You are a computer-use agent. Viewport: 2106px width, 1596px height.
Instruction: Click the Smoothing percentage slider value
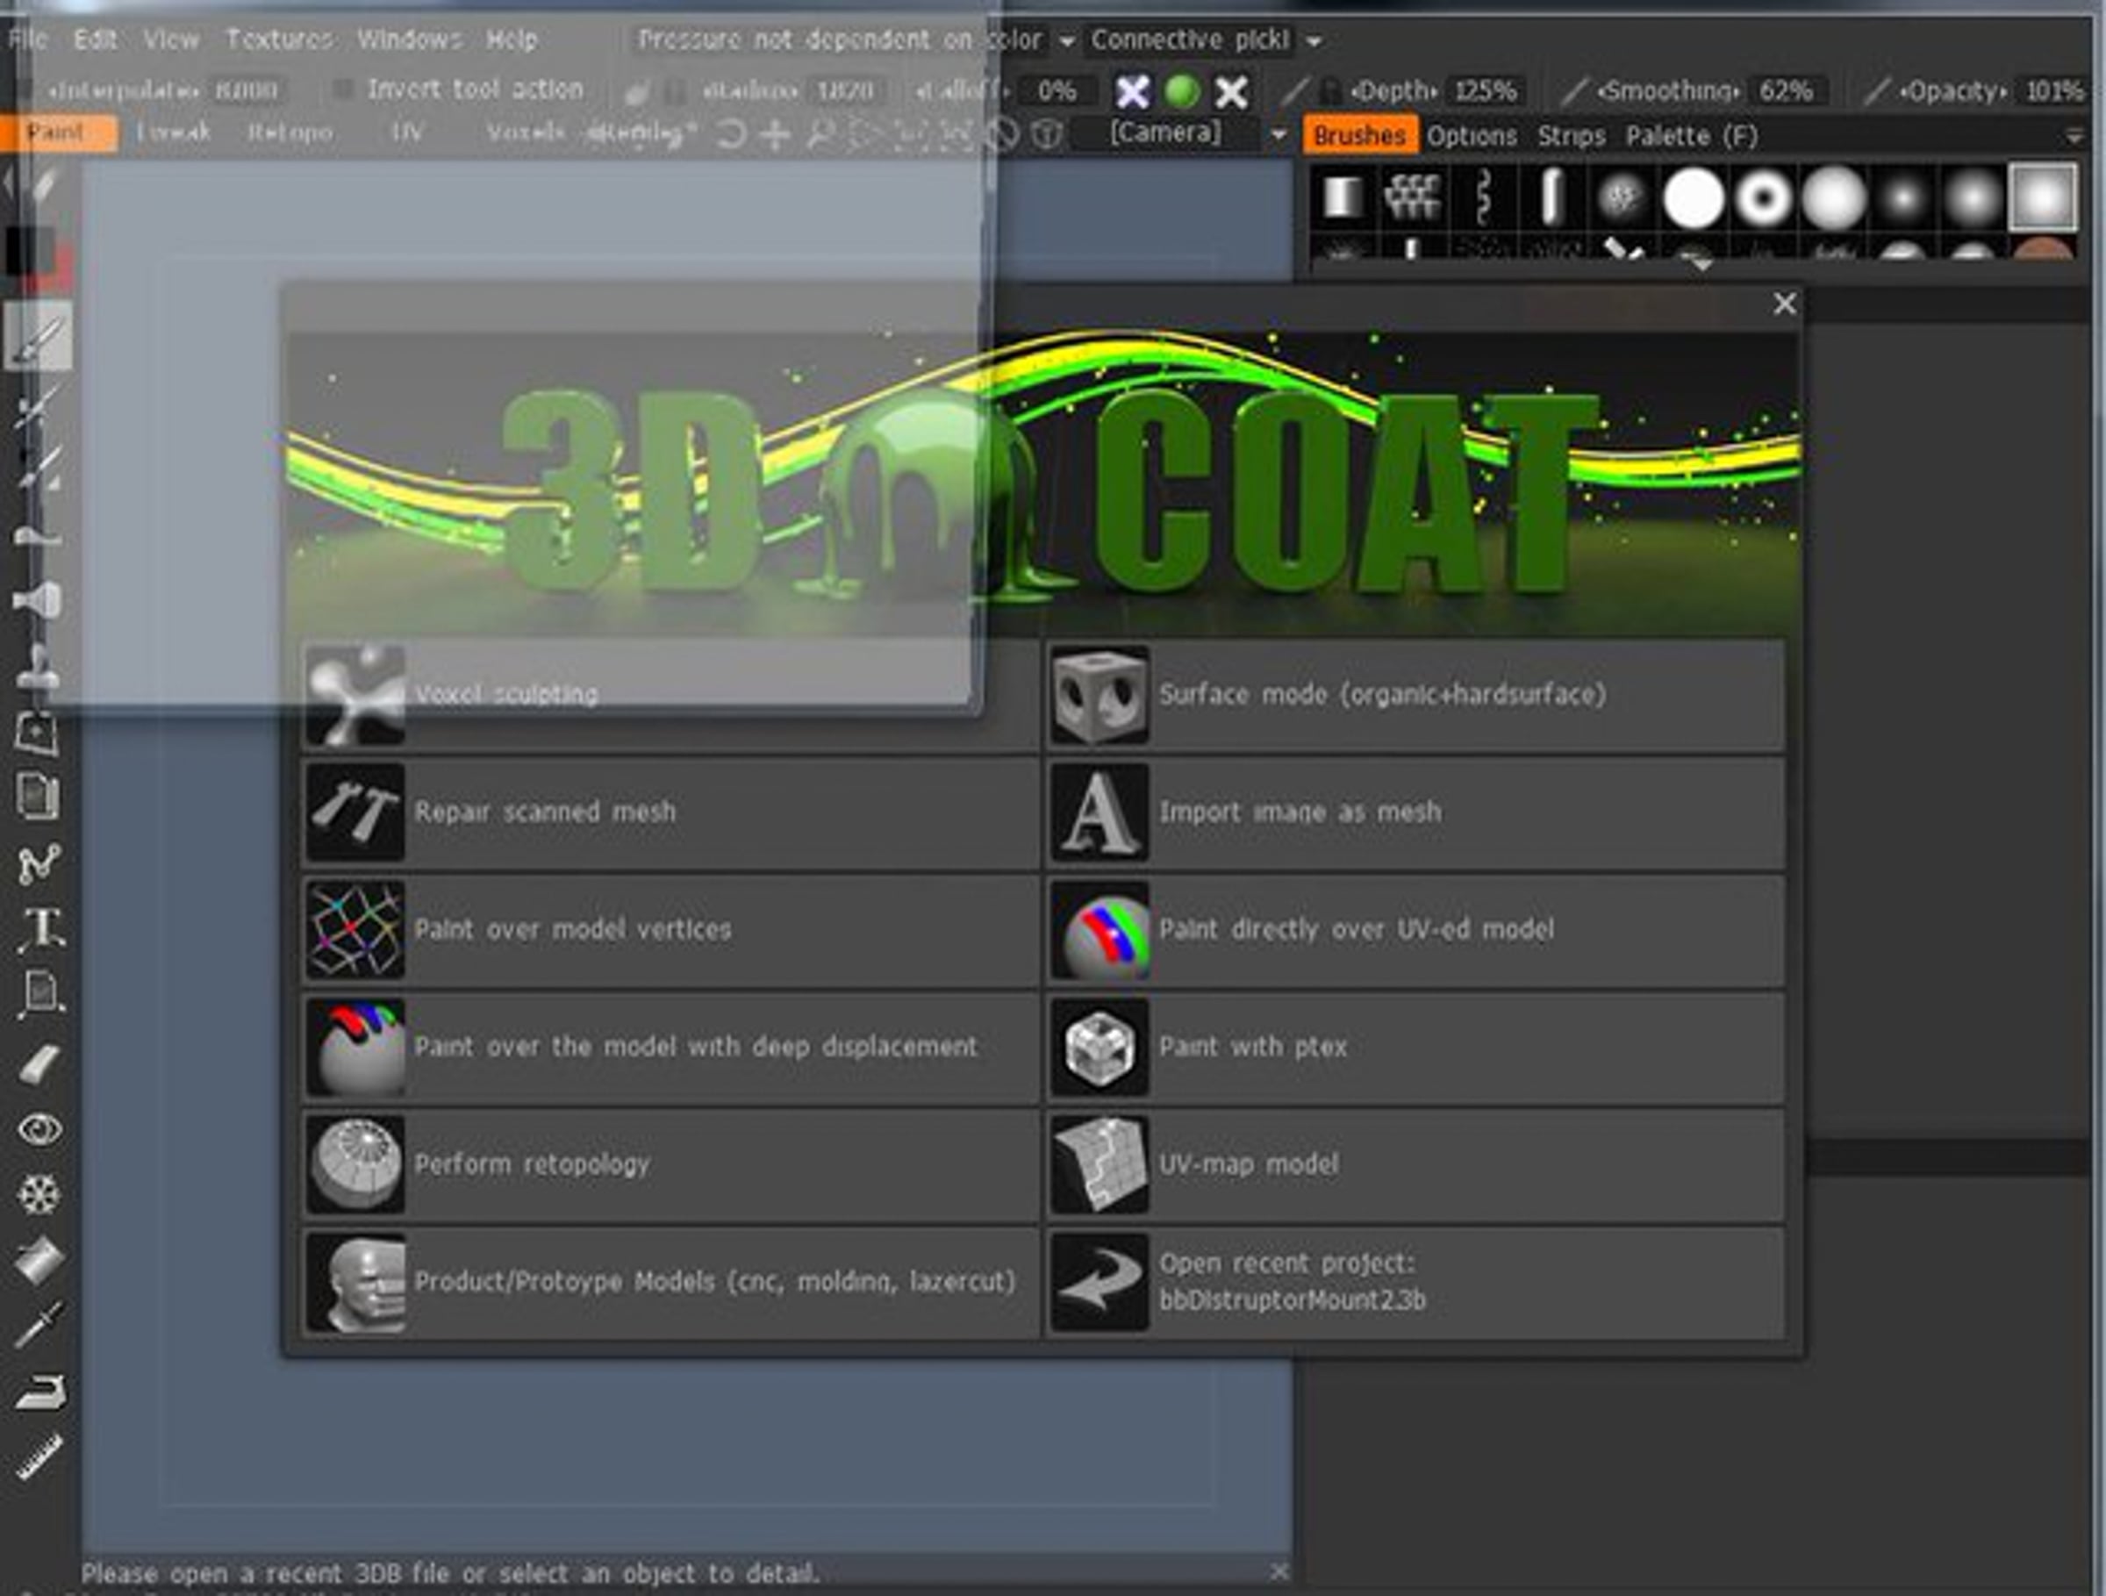[1786, 91]
